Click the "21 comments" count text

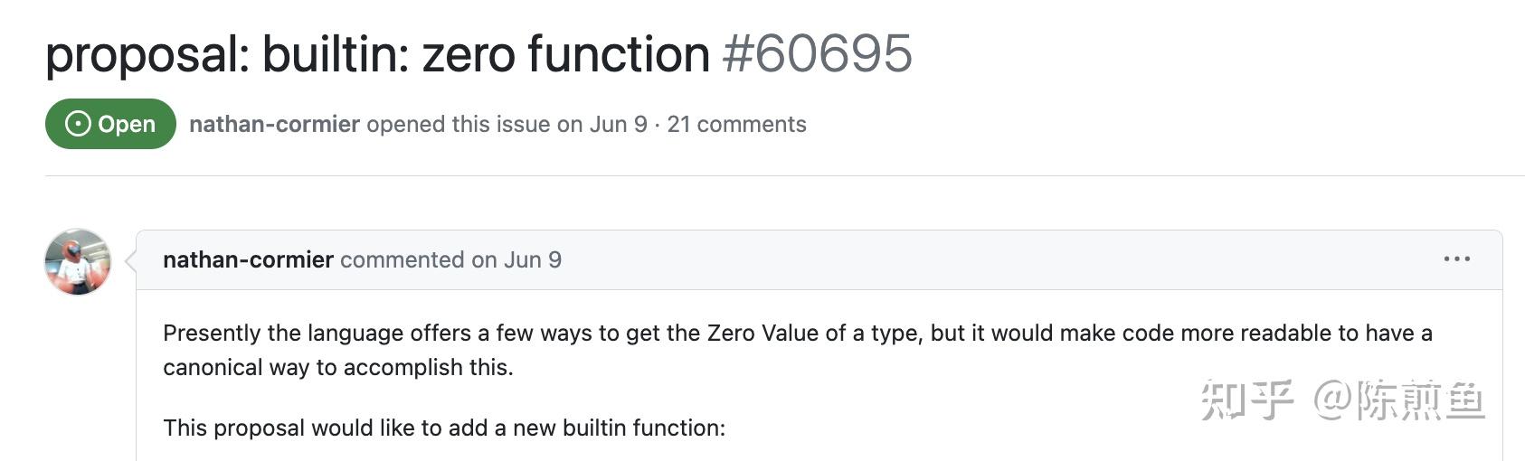[x=736, y=124]
